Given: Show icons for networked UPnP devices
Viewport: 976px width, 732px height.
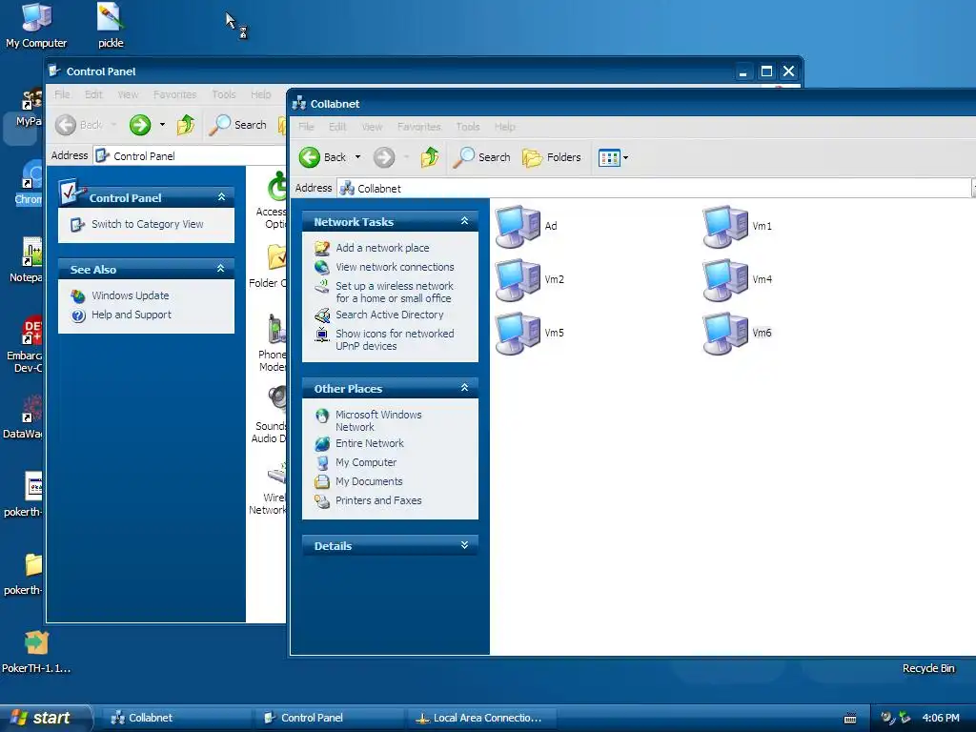Looking at the screenshot, I should (x=395, y=340).
